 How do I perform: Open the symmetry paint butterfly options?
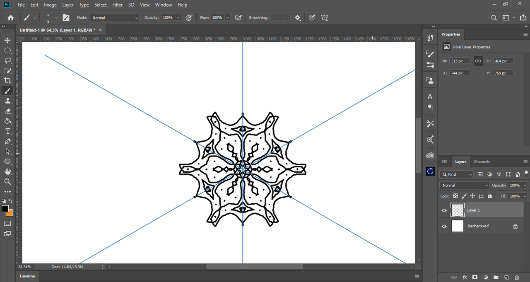pos(325,18)
